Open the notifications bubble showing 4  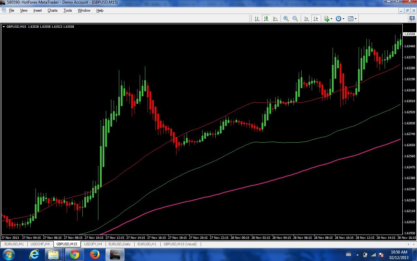click(412, 19)
